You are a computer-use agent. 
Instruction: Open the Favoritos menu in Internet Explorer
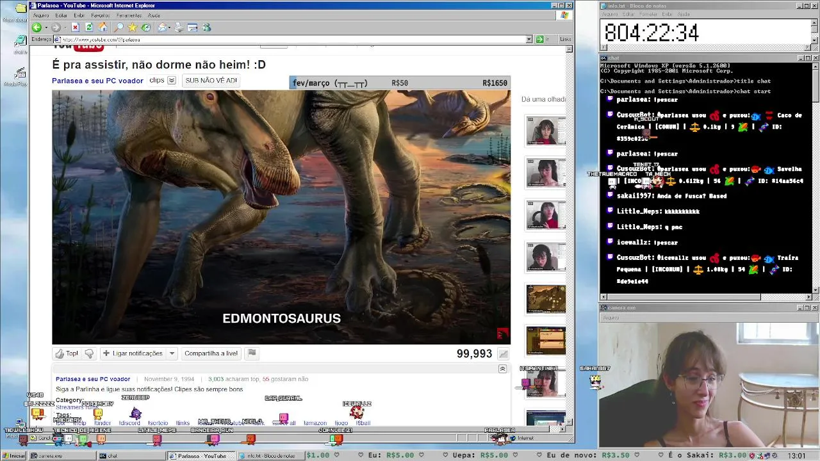(100, 15)
